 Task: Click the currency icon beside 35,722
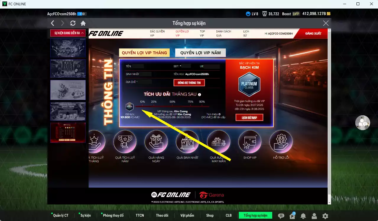tap(265, 14)
